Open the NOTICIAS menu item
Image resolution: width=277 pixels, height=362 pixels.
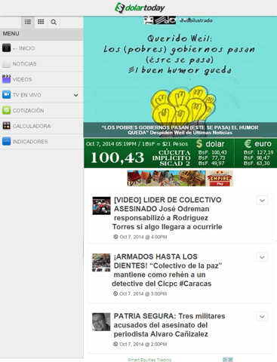tap(42, 64)
